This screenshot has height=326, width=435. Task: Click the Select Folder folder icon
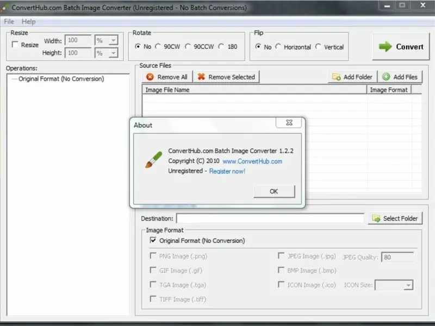pos(376,218)
